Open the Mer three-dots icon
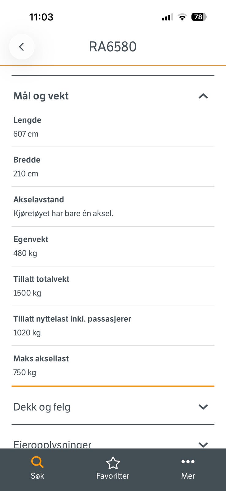 pyautogui.click(x=188, y=462)
